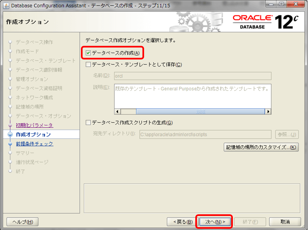
Task: Go back with the 戻る button
Action: 183,222
